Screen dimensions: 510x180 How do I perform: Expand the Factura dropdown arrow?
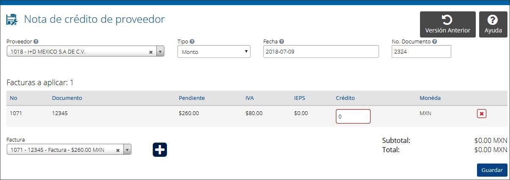pyautogui.click(x=128, y=150)
